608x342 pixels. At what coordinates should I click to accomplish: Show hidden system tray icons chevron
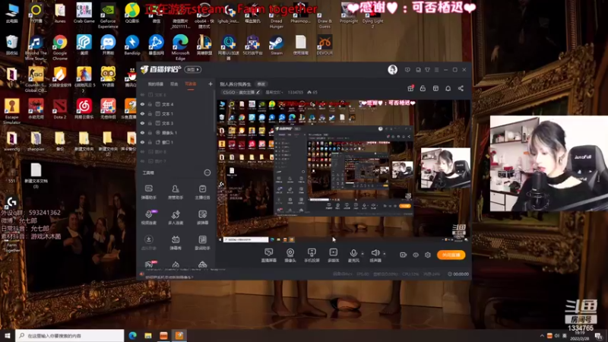click(542, 336)
